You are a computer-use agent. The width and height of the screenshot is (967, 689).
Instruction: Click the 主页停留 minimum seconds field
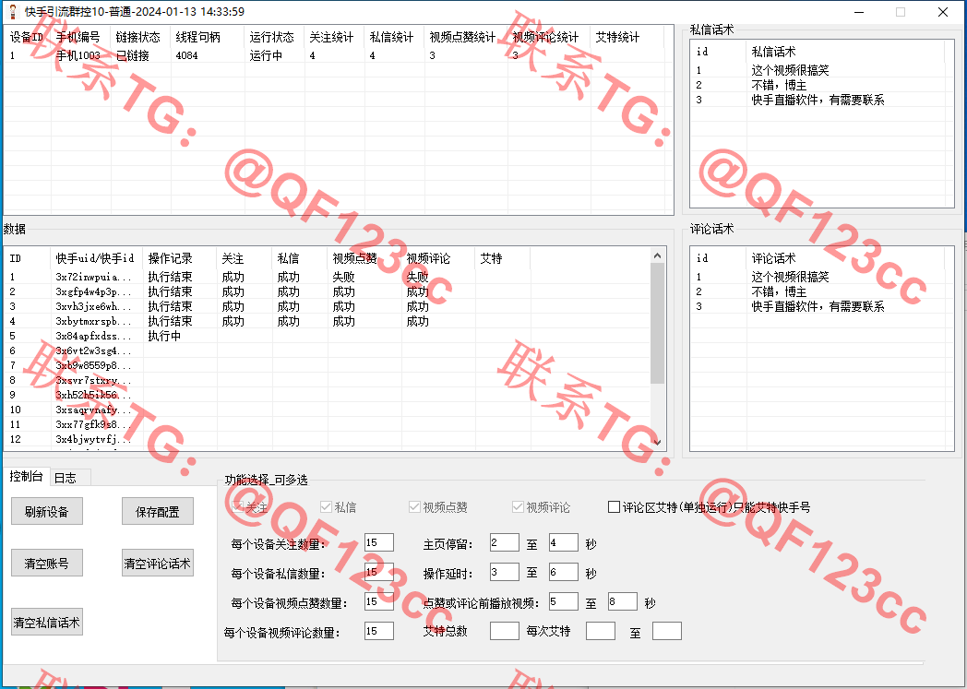[504, 542]
